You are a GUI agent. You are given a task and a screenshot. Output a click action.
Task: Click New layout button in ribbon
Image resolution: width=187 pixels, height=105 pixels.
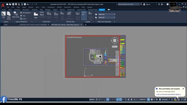[4, 15]
